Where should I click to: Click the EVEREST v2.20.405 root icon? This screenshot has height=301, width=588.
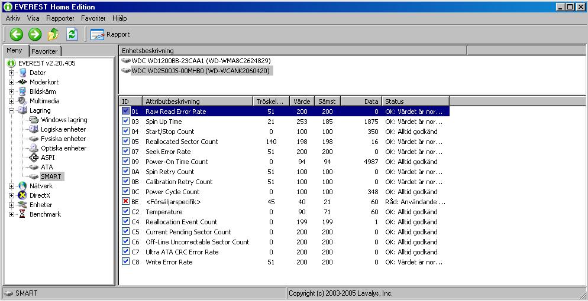[x=11, y=63]
